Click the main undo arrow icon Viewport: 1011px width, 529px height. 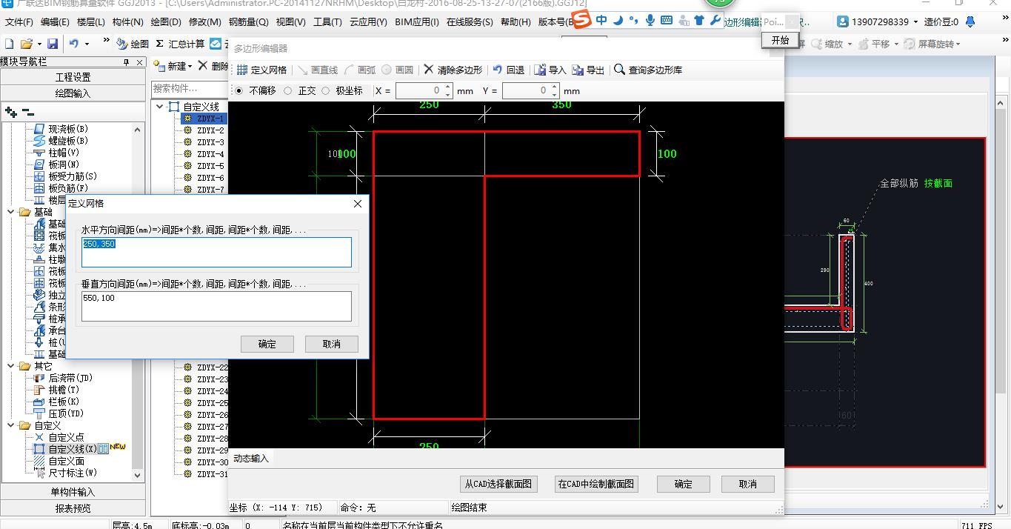point(74,44)
